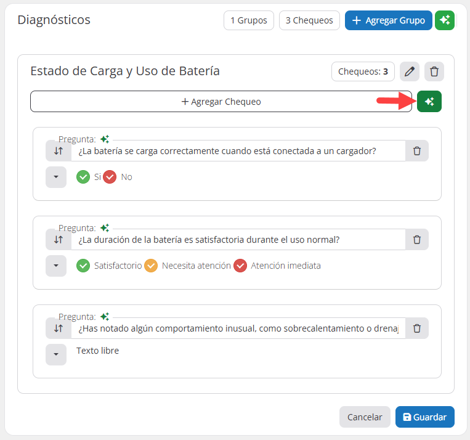
Task: Click into the battery duration question field
Action: coord(238,240)
